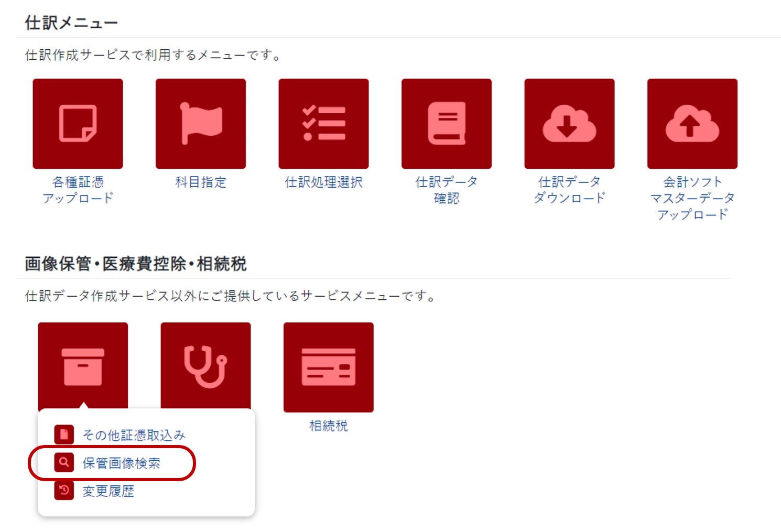The image size is (781, 532).
Task: Click the magnifier icon beside 保管画像検索
Action: click(64, 462)
